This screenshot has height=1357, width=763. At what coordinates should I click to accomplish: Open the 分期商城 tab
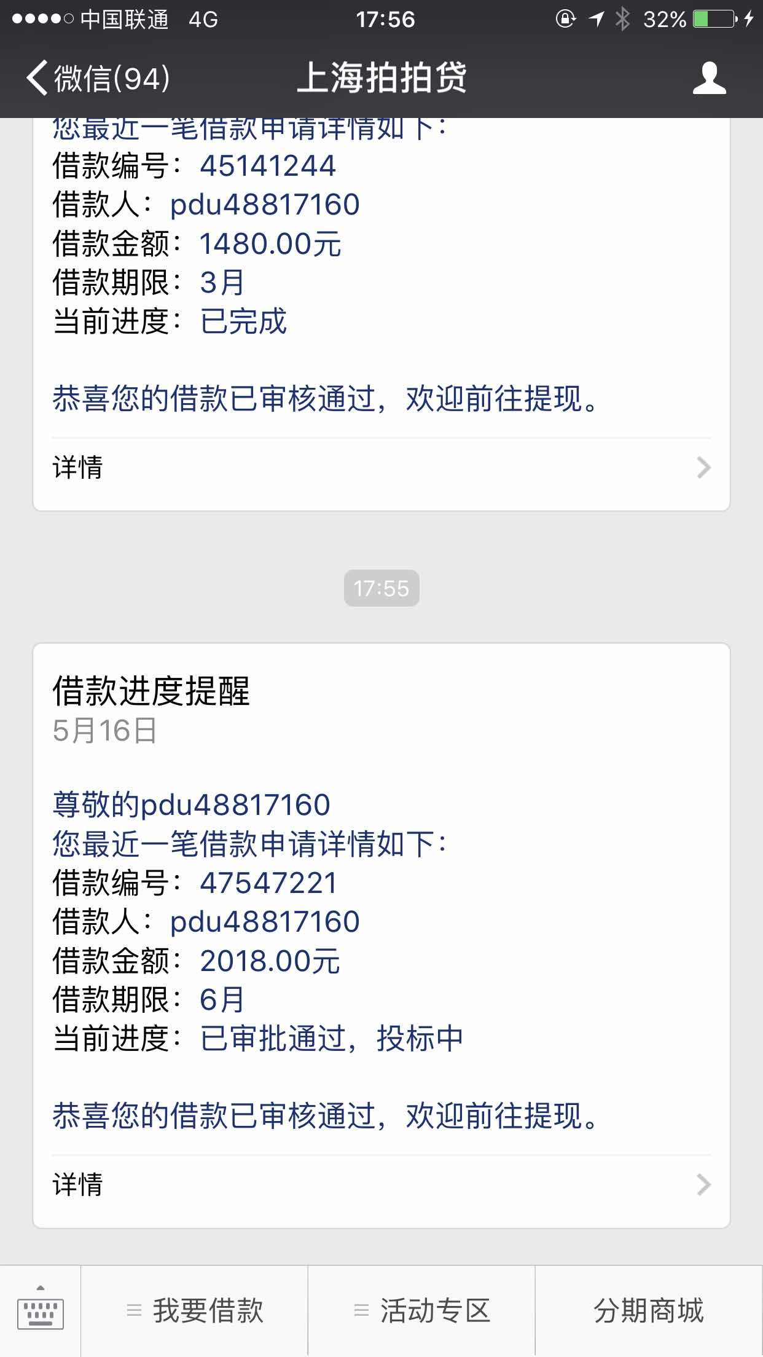click(x=649, y=1310)
